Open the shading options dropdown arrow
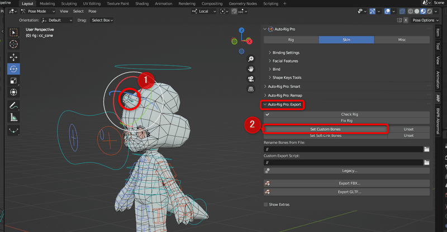This screenshot has height=232, width=447. [x=436, y=11]
